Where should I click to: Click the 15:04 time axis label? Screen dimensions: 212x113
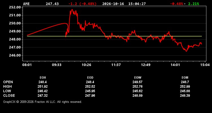[x=205, y=65]
